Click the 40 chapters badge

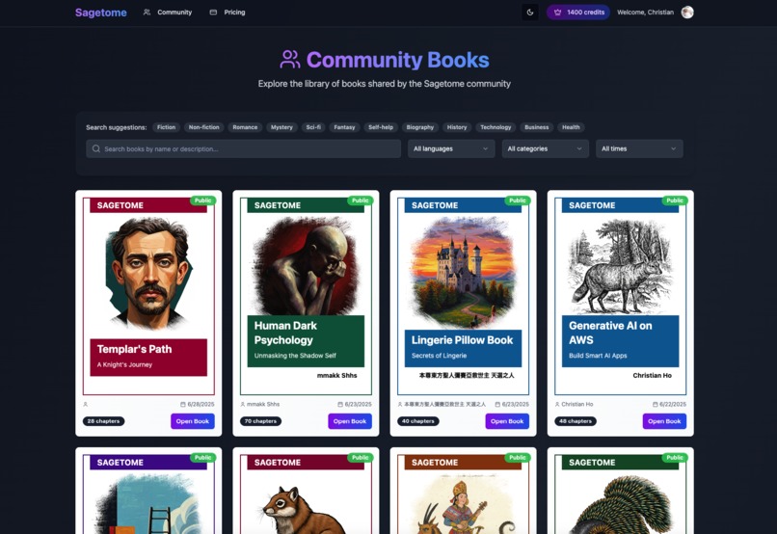click(x=417, y=421)
